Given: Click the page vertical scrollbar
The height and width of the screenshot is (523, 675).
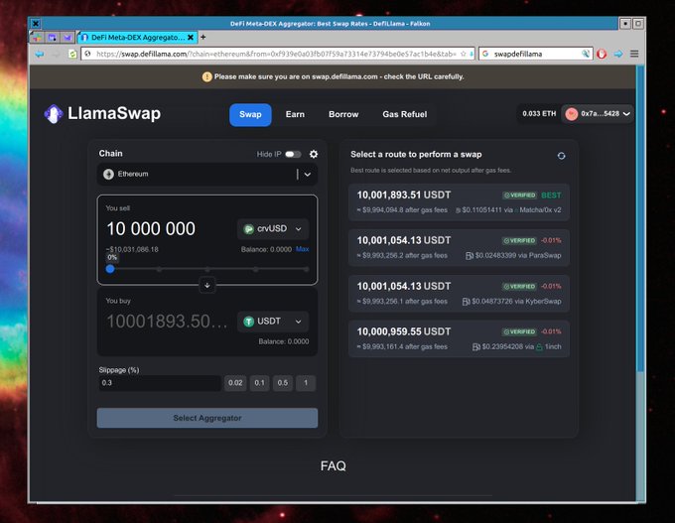Looking at the screenshot, I should click(x=640, y=219).
